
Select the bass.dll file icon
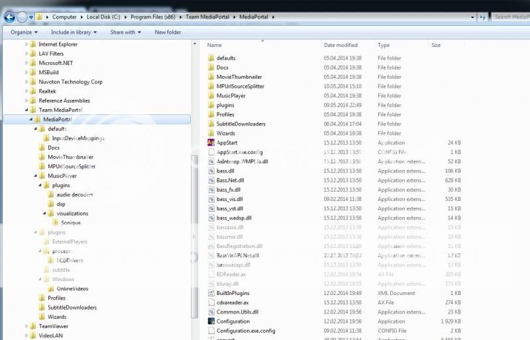pyautogui.click(x=211, y=171)
